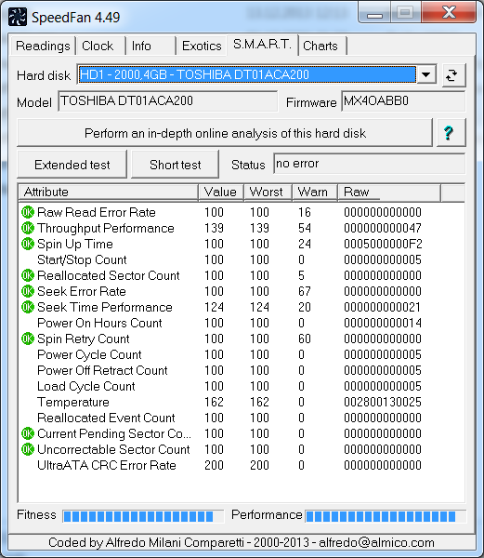
Task: Click raw value 002800130025 of Temperature
Action: pyautogui.click(x=383, y=402)
